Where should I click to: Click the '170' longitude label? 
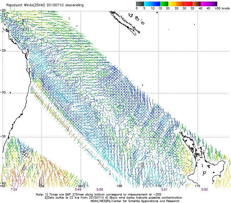(159, 186)
